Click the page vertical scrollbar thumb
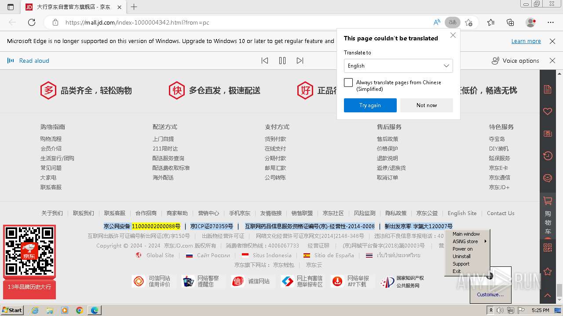This screenshot has height=316, width=563. click(x=559, y=290)
